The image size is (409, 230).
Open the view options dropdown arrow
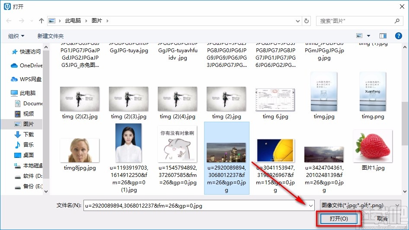tap(368, 36)
